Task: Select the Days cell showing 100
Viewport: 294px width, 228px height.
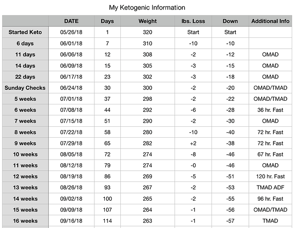Action: tap(108, 199)
